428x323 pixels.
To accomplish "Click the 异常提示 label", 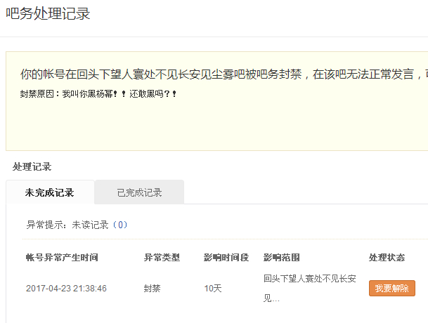I will coord(46,225).
